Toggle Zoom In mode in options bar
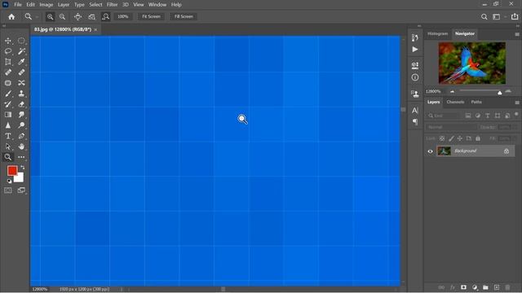 [x=50, y=16]
